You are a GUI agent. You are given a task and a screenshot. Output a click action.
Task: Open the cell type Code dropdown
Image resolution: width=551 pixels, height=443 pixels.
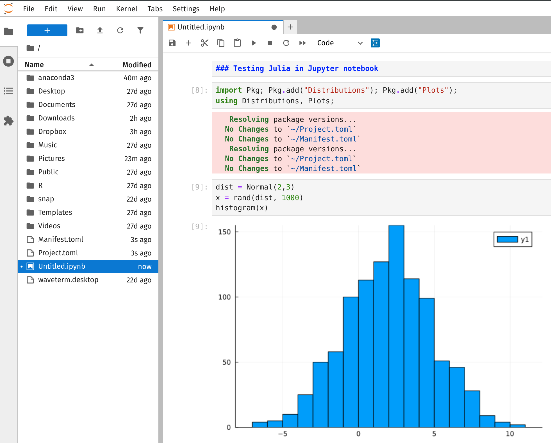tap(340, 43)
